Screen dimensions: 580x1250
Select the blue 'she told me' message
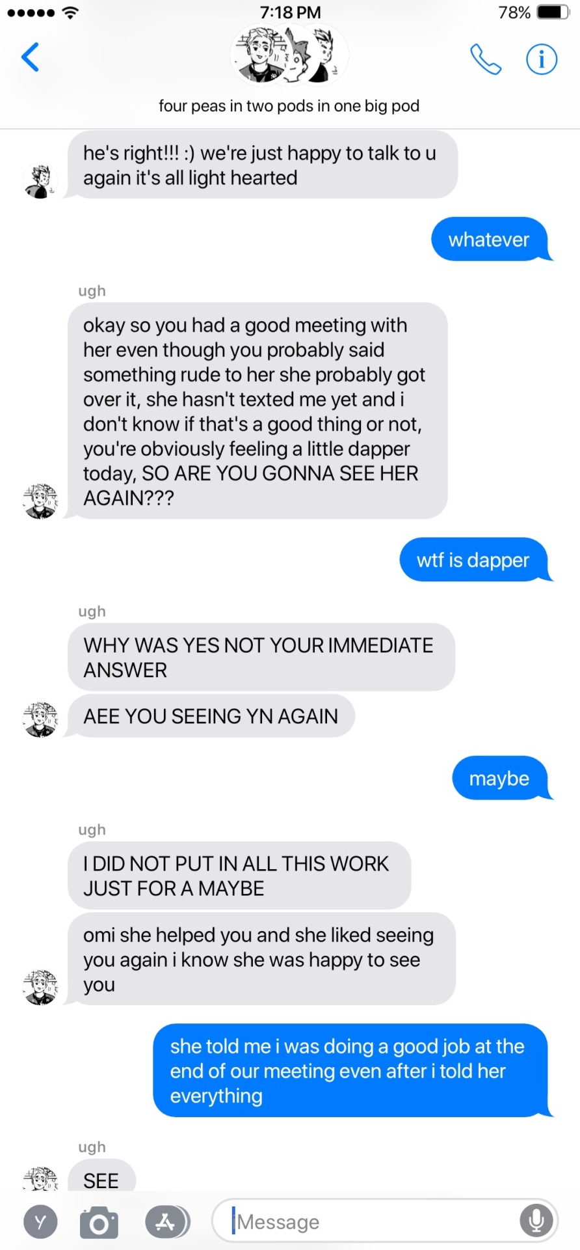pyautogui.click(x=352, y=1070)
